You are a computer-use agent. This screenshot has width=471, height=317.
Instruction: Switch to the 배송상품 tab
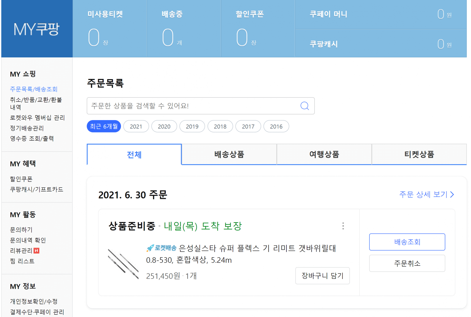pos(229,154)
